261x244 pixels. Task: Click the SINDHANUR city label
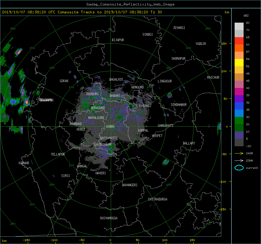tap(179, 105)
